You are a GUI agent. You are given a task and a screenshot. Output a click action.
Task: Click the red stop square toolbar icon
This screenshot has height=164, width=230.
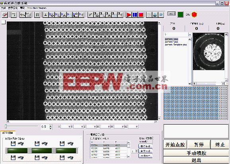tap(141, 15)
